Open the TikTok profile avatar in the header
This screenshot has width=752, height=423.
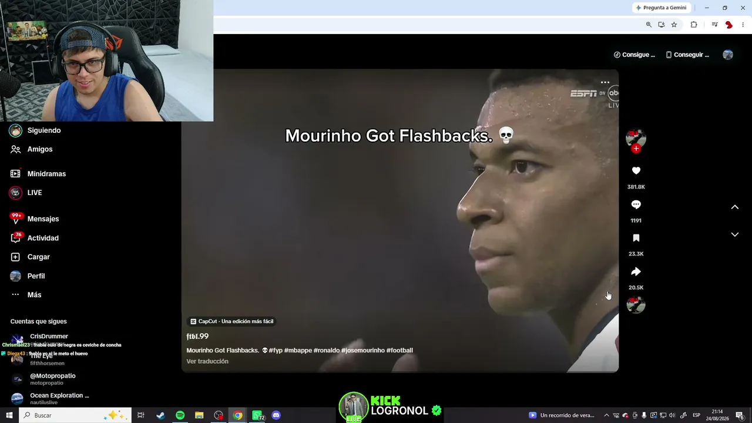728,55
